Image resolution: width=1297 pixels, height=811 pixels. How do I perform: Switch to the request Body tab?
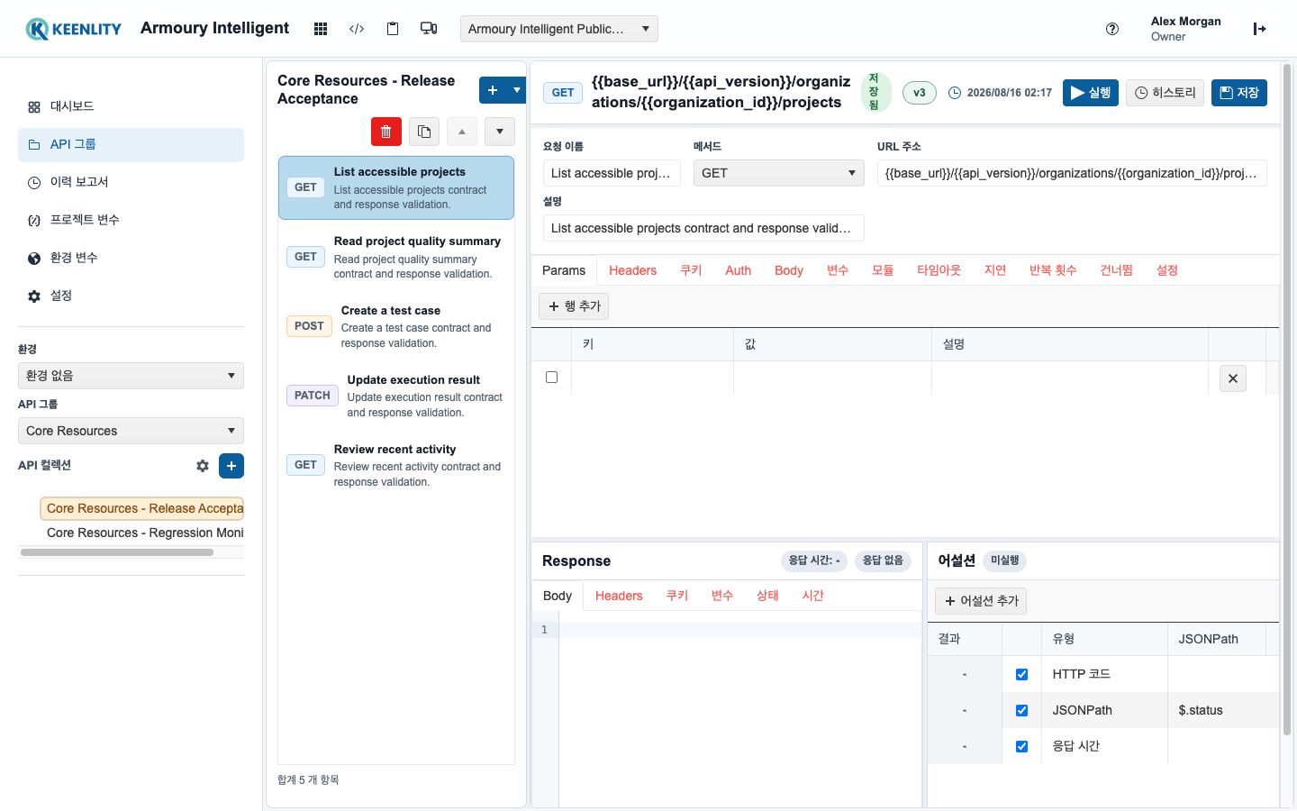tap(788, 270)
